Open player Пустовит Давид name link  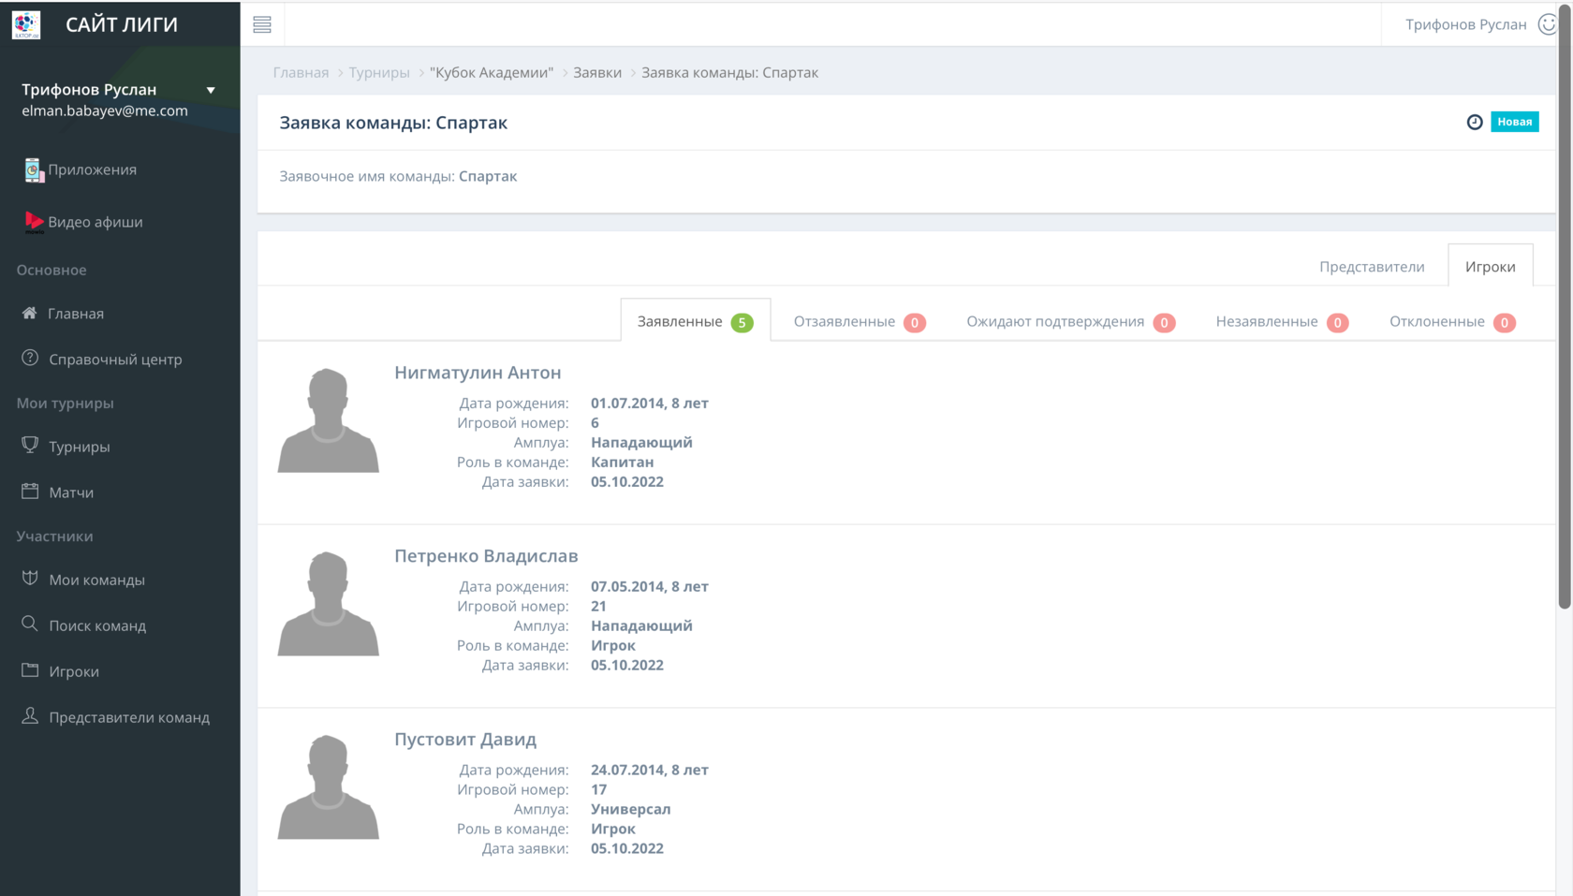(465, 740)
